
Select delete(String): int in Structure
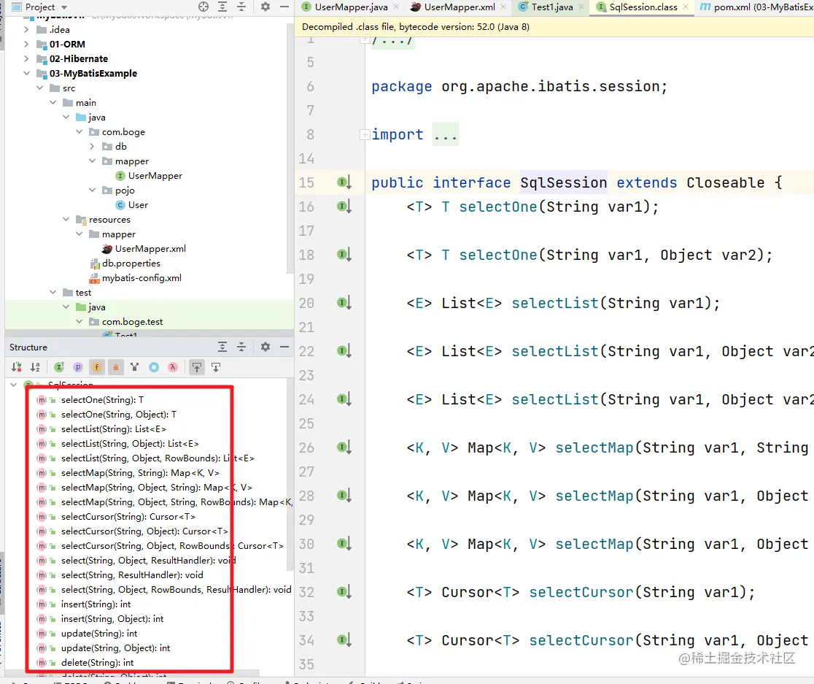98,663
